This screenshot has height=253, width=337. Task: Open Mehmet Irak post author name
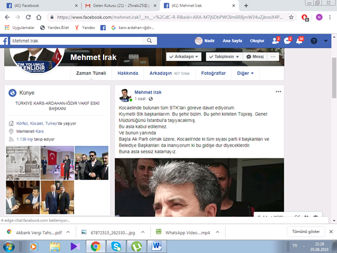click(x=148, y=92)
